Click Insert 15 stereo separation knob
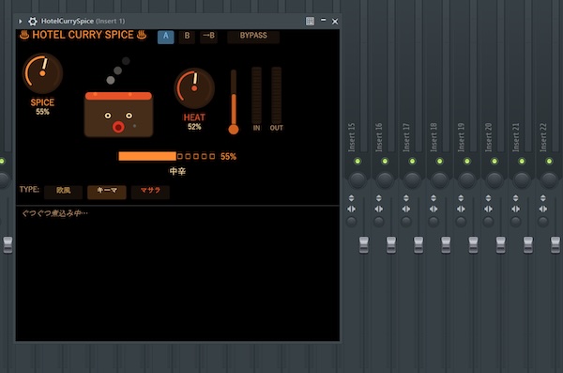The width and height of the screenshot is (563, 373). click(351, 222)
